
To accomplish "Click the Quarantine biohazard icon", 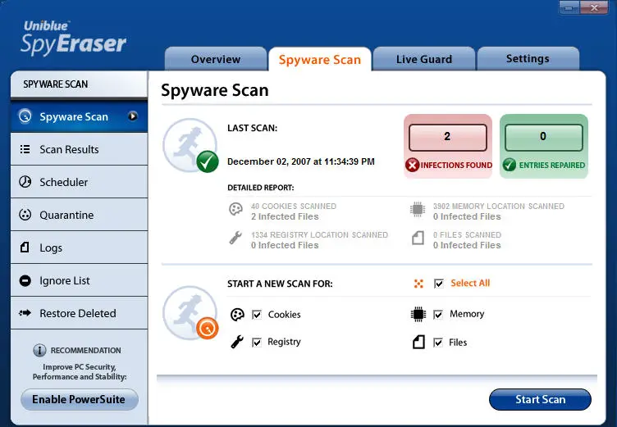I will coord(25,215).
